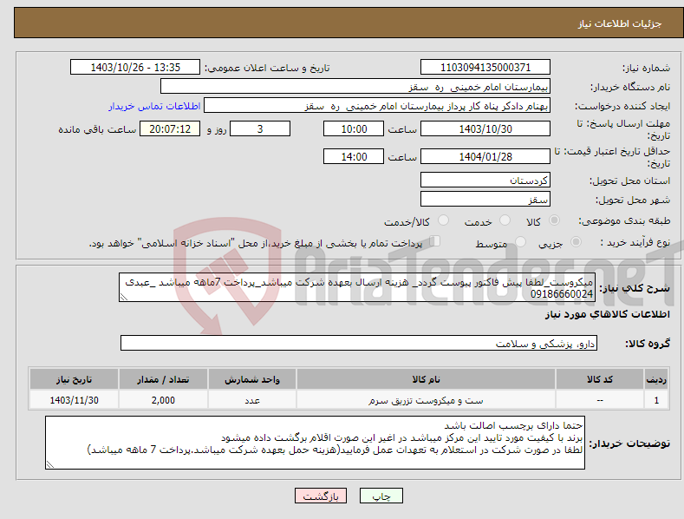Viewport: 684px width, 519px height.
Task: Click the شهر محل تحویل label
Action: tap(633, 200)
